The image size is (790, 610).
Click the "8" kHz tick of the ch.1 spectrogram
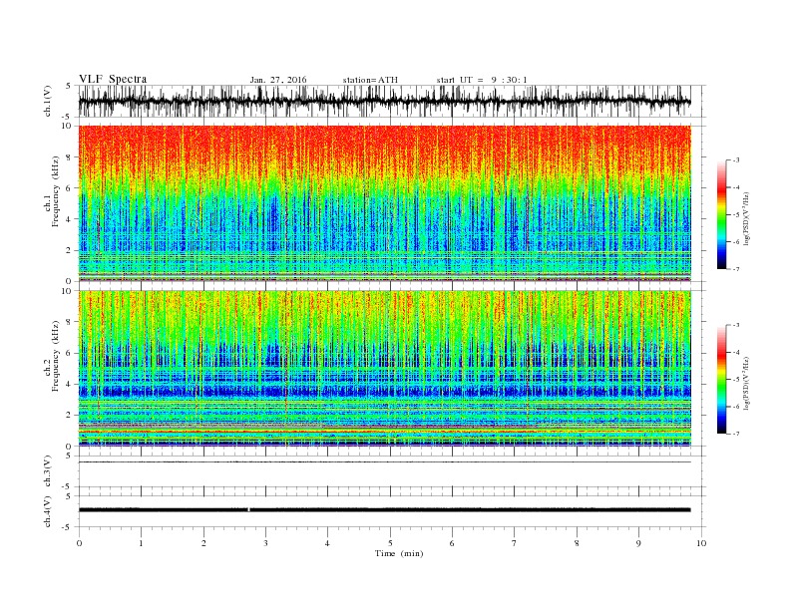(x=70, y=157)
